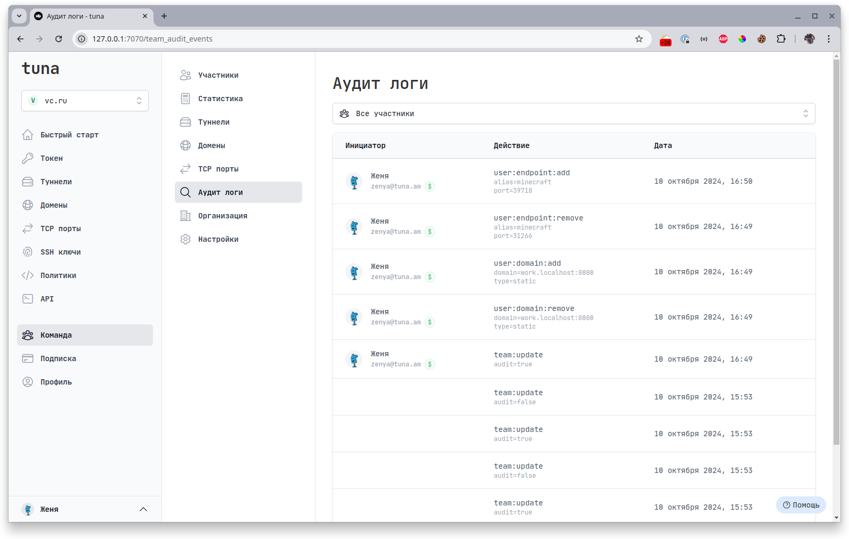Viewport: 849px width, 539px height.
Task: Switch to Участники in team menu
Action: [x=218, y=75]
